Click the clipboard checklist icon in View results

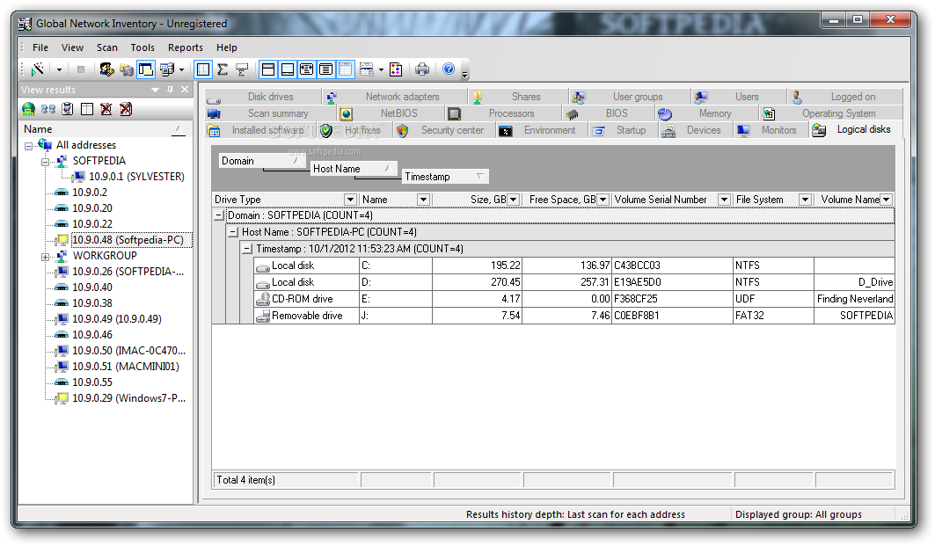[x=68, y=109]
